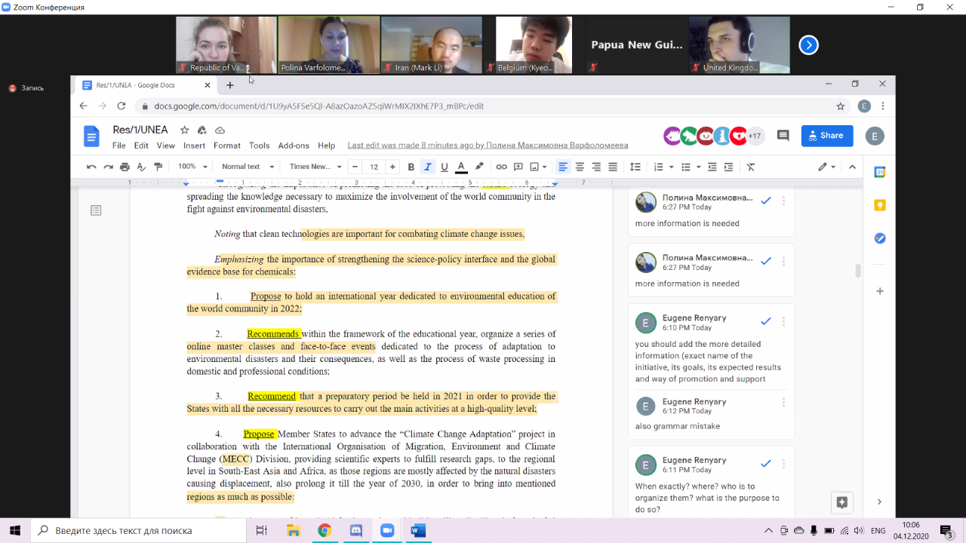Image resolution: width=966 pixels, height=543 pixels.
Task: Click the Print icon in toolbar
Action: [x=125, y=167]
